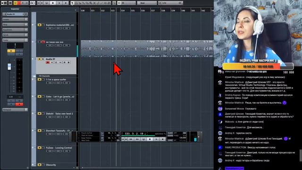The height and width of the screenshot is (170, 302).
Task: Open the Inserts section in Inspector
Action: [15, 19]
